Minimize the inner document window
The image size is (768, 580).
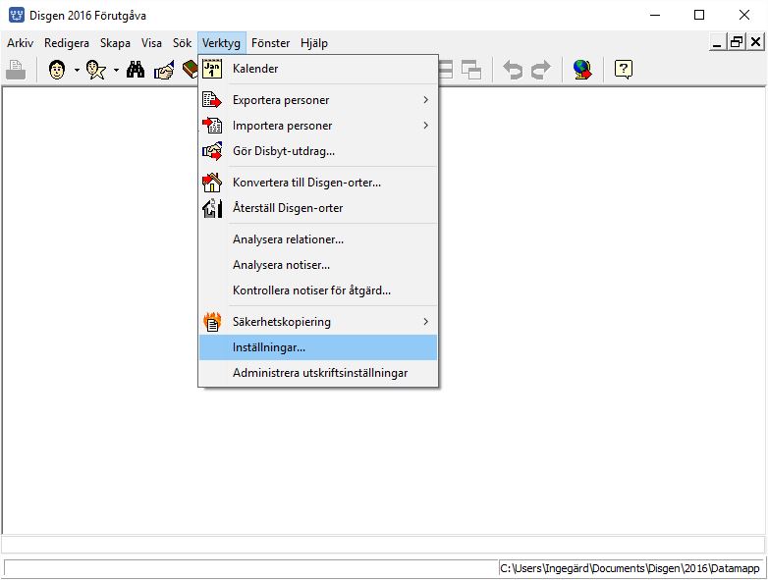click(718, 42)
